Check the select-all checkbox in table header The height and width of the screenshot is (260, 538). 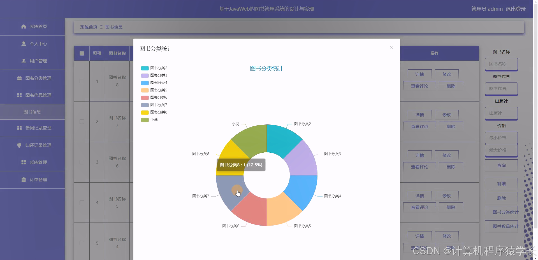coord(82,53)
